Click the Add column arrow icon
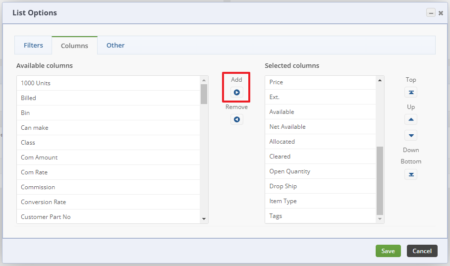The height and width of the screenshot is (266, 450). pyautogui.click(x=236, y=92)
